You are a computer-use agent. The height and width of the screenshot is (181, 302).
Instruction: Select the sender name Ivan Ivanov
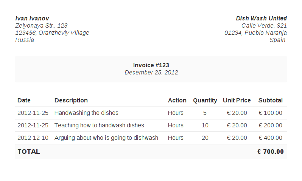coord(32,19)
